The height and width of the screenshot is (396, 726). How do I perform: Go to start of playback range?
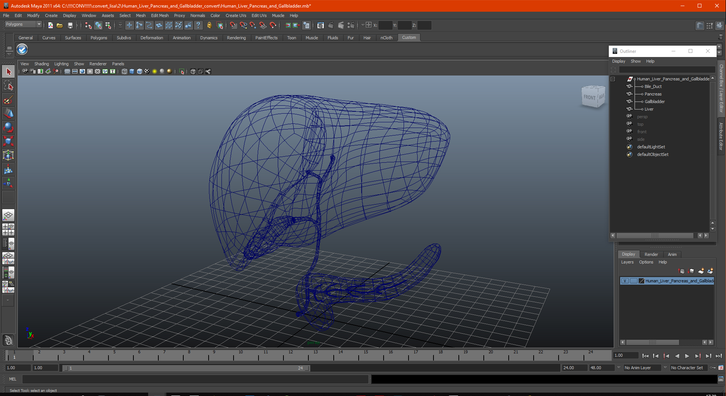[x=646, y=356]
